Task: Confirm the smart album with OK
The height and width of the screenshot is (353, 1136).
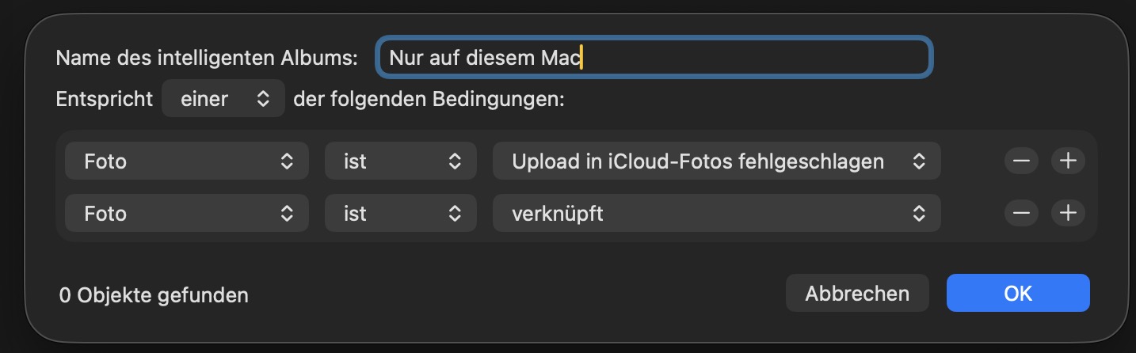Action: (1018, 294)
